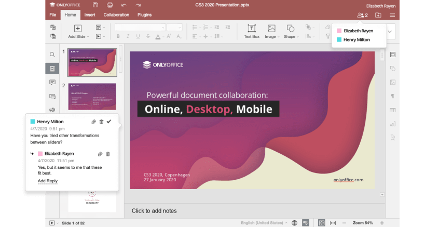Open the horizontal align dropdown

pyautogui.click(x=196, y=36)
